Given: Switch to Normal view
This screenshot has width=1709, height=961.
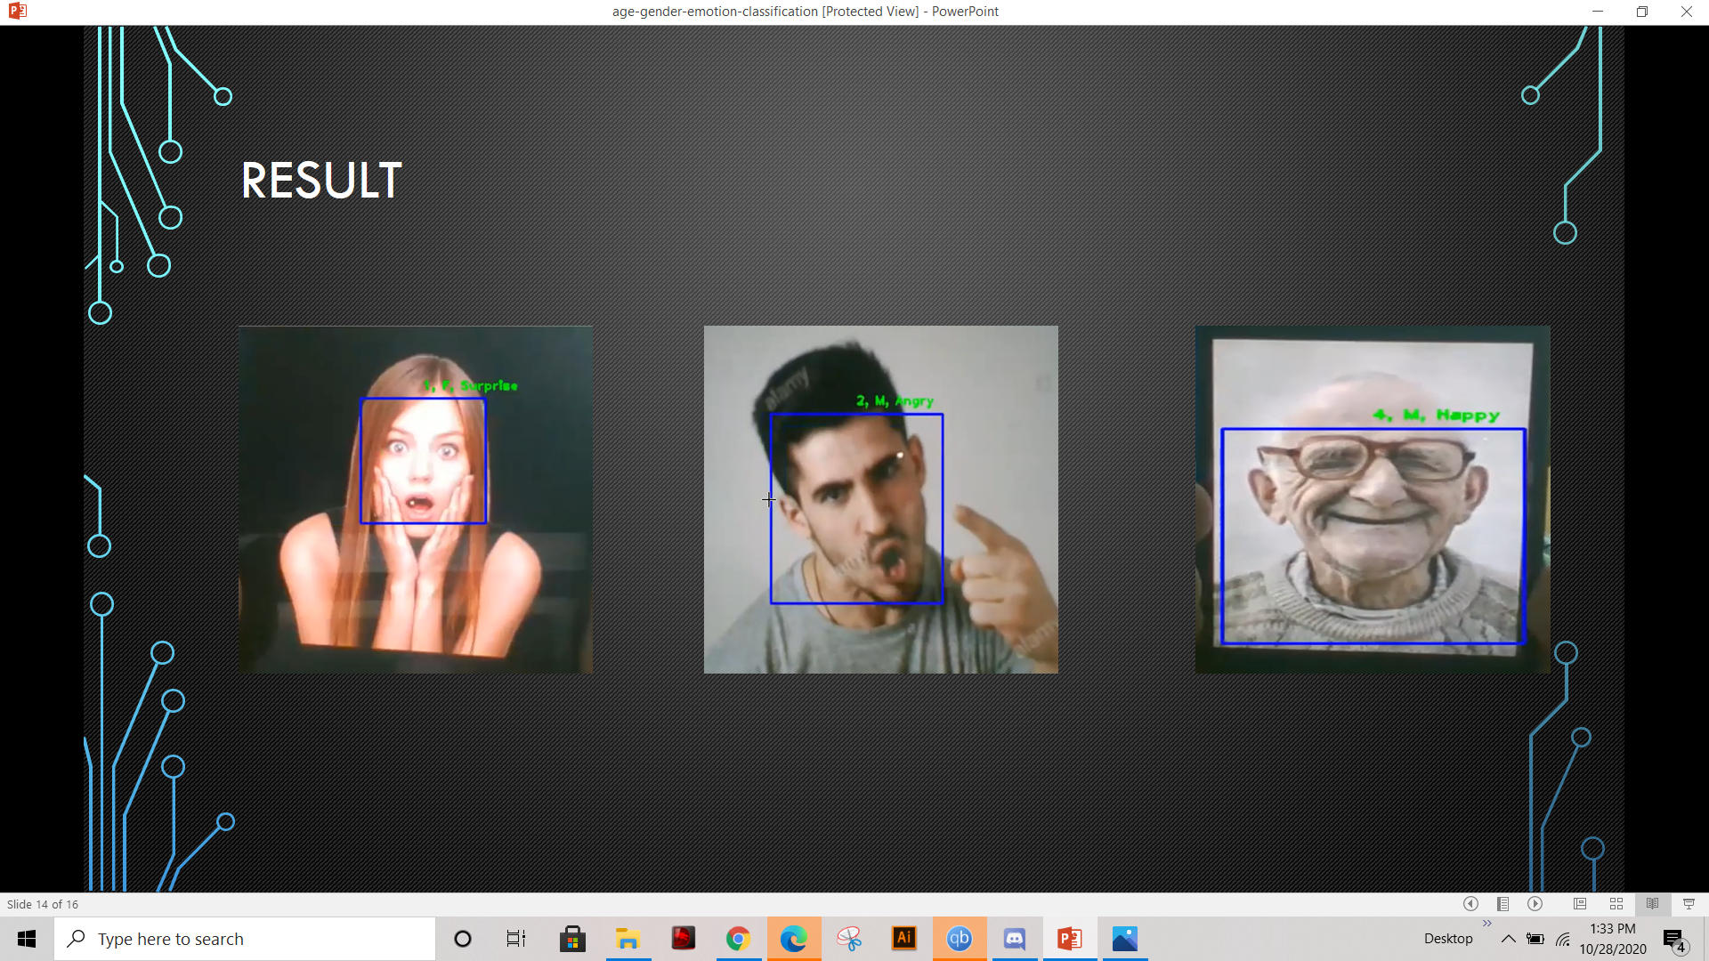Looking at the screenshot, I should coord(1580,904).
